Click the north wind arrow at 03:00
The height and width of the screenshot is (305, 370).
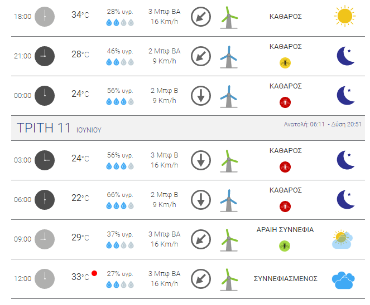(201, 160)
